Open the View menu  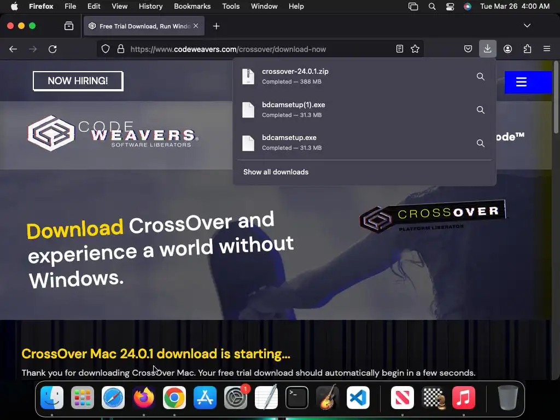pyautogui.click(x=119, y=7)
